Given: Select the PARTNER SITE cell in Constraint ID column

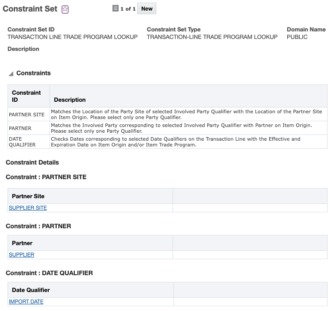Looking at the screenshot, I should [x=27, y=115].
